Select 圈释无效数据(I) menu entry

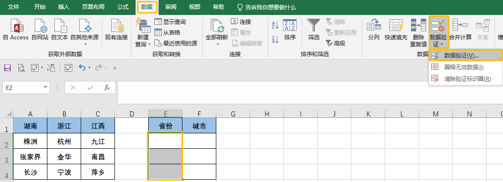click(x=465, y=67)
